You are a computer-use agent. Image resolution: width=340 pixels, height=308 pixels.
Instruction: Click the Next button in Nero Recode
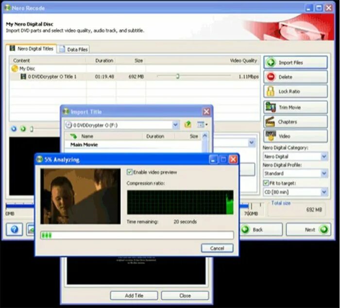tap(308, 229)
